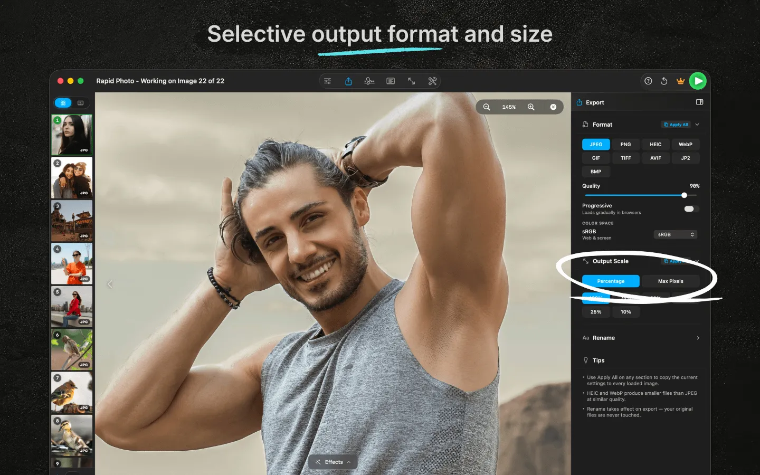Viewport: 760px width, 475px height.
Task: Open the wrench and screwdriver tools icon
Action: tap(433, 81)
